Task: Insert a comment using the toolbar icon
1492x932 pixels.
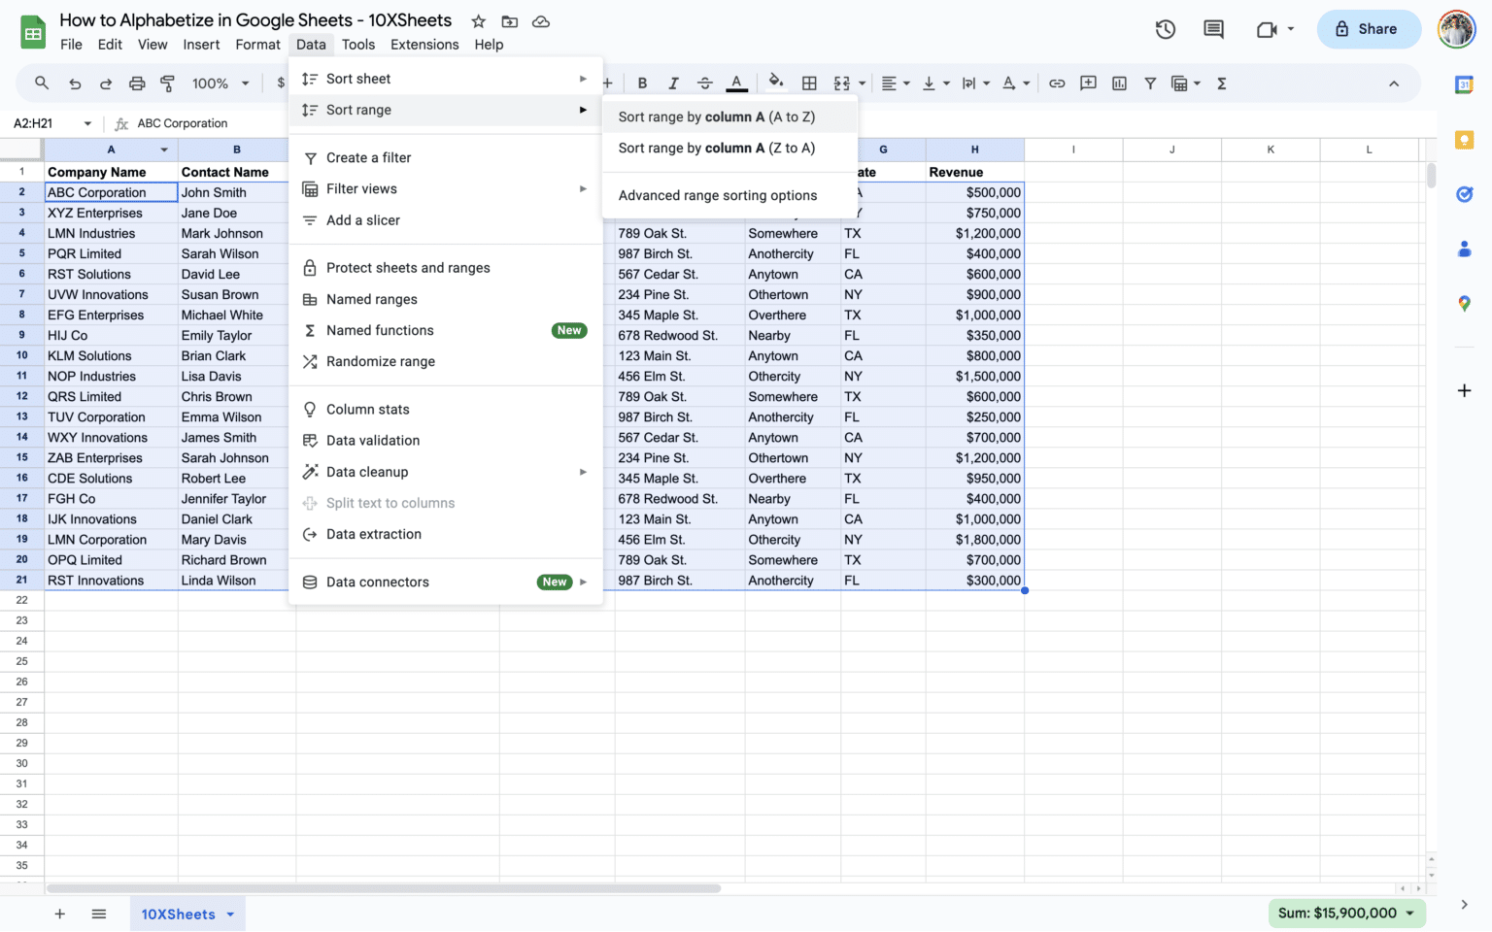Action: 1088,83
